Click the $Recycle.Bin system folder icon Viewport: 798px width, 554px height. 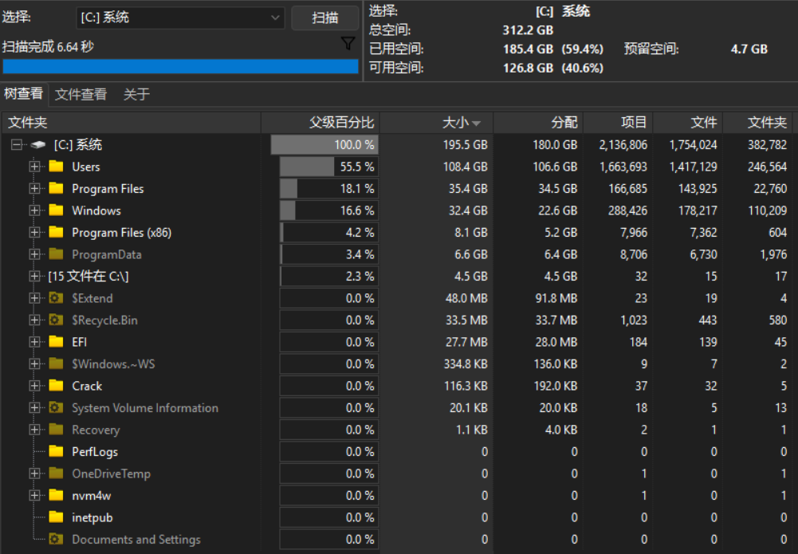pyautogui.click(x=56, y=320)
